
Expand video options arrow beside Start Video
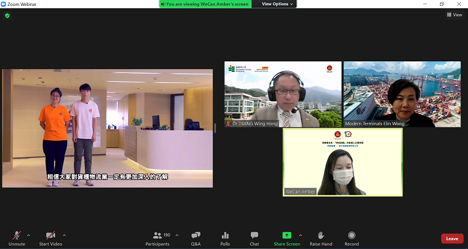[x=64, y=235]
